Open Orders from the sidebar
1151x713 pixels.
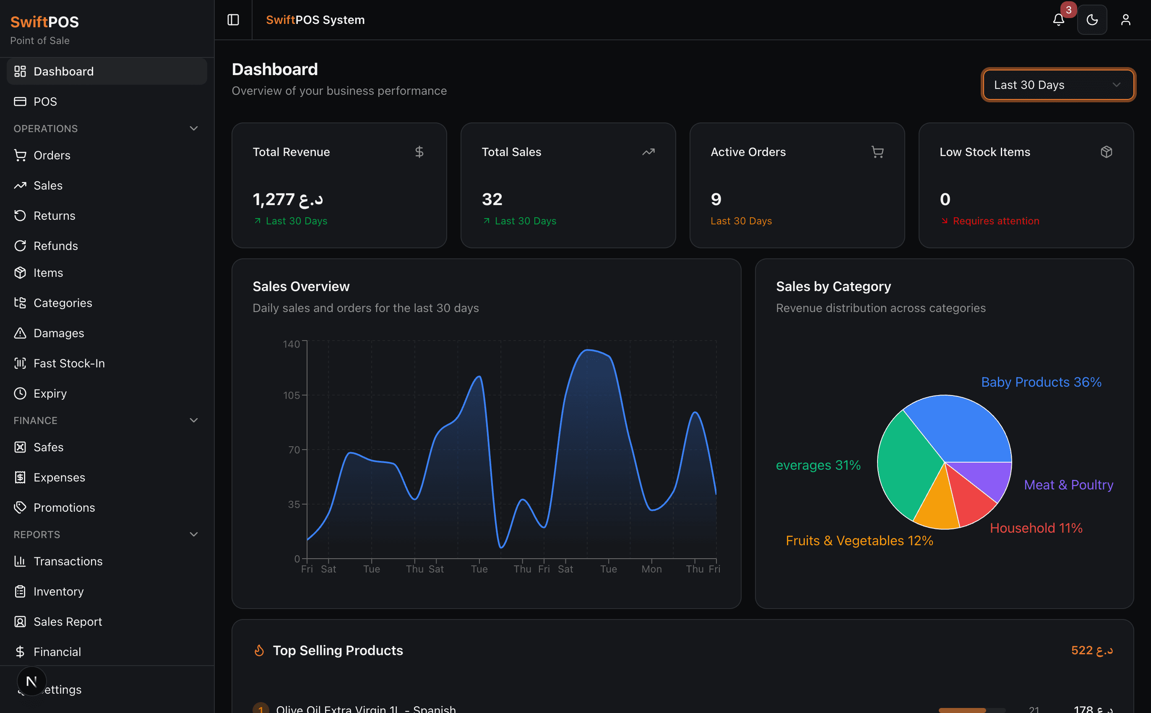(52, 155)
